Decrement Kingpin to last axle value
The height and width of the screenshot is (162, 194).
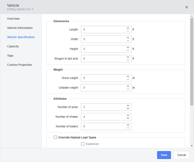point(128,60)
